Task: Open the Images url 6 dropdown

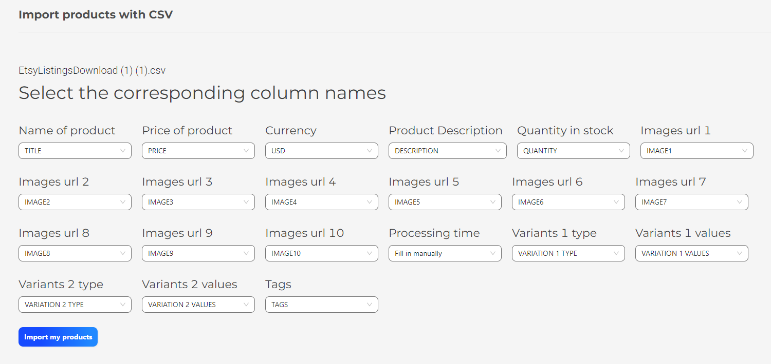Action: tap(568, 202)
